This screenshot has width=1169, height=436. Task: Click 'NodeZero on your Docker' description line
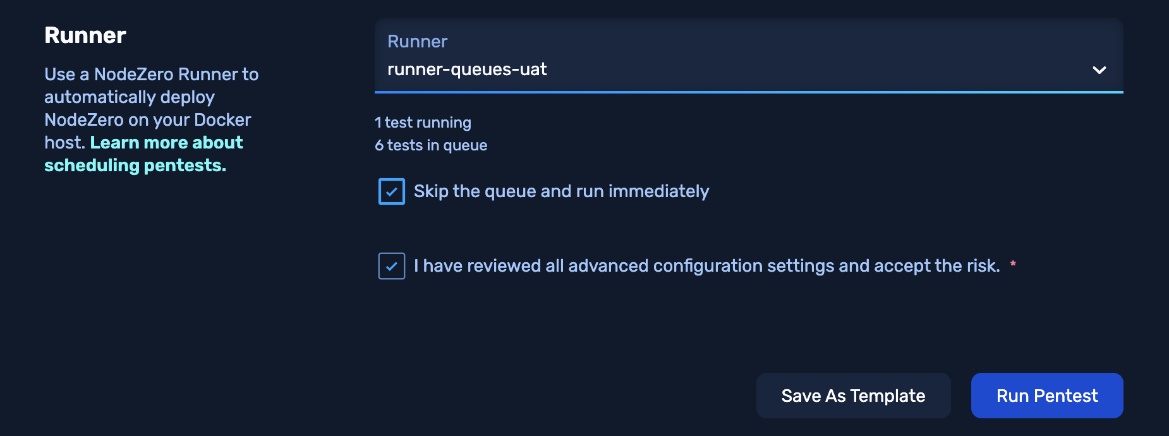pos(148,120)
